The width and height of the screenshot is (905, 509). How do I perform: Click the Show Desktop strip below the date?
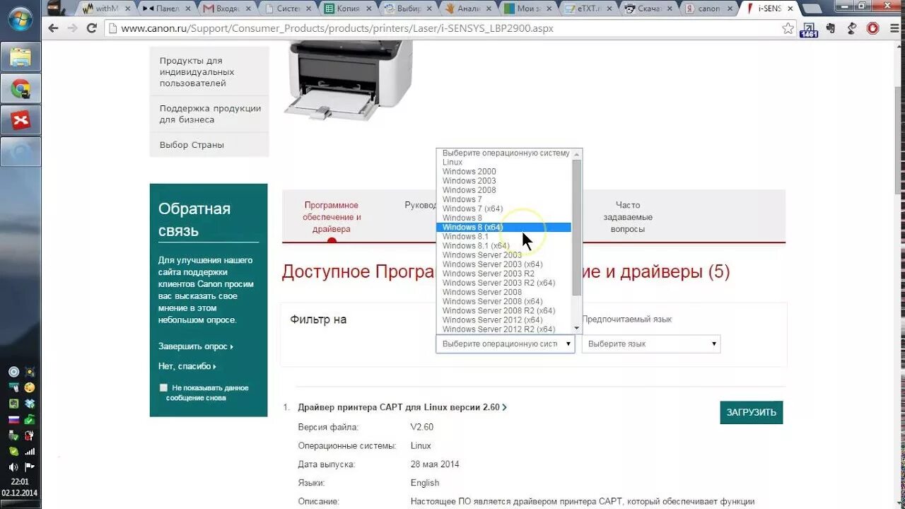click(x=20, y=504)
